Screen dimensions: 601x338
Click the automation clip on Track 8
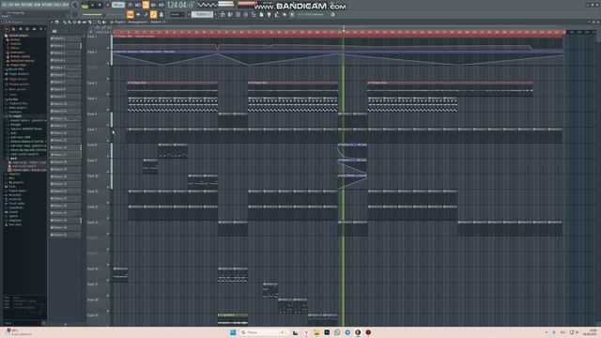click(352, 151)
